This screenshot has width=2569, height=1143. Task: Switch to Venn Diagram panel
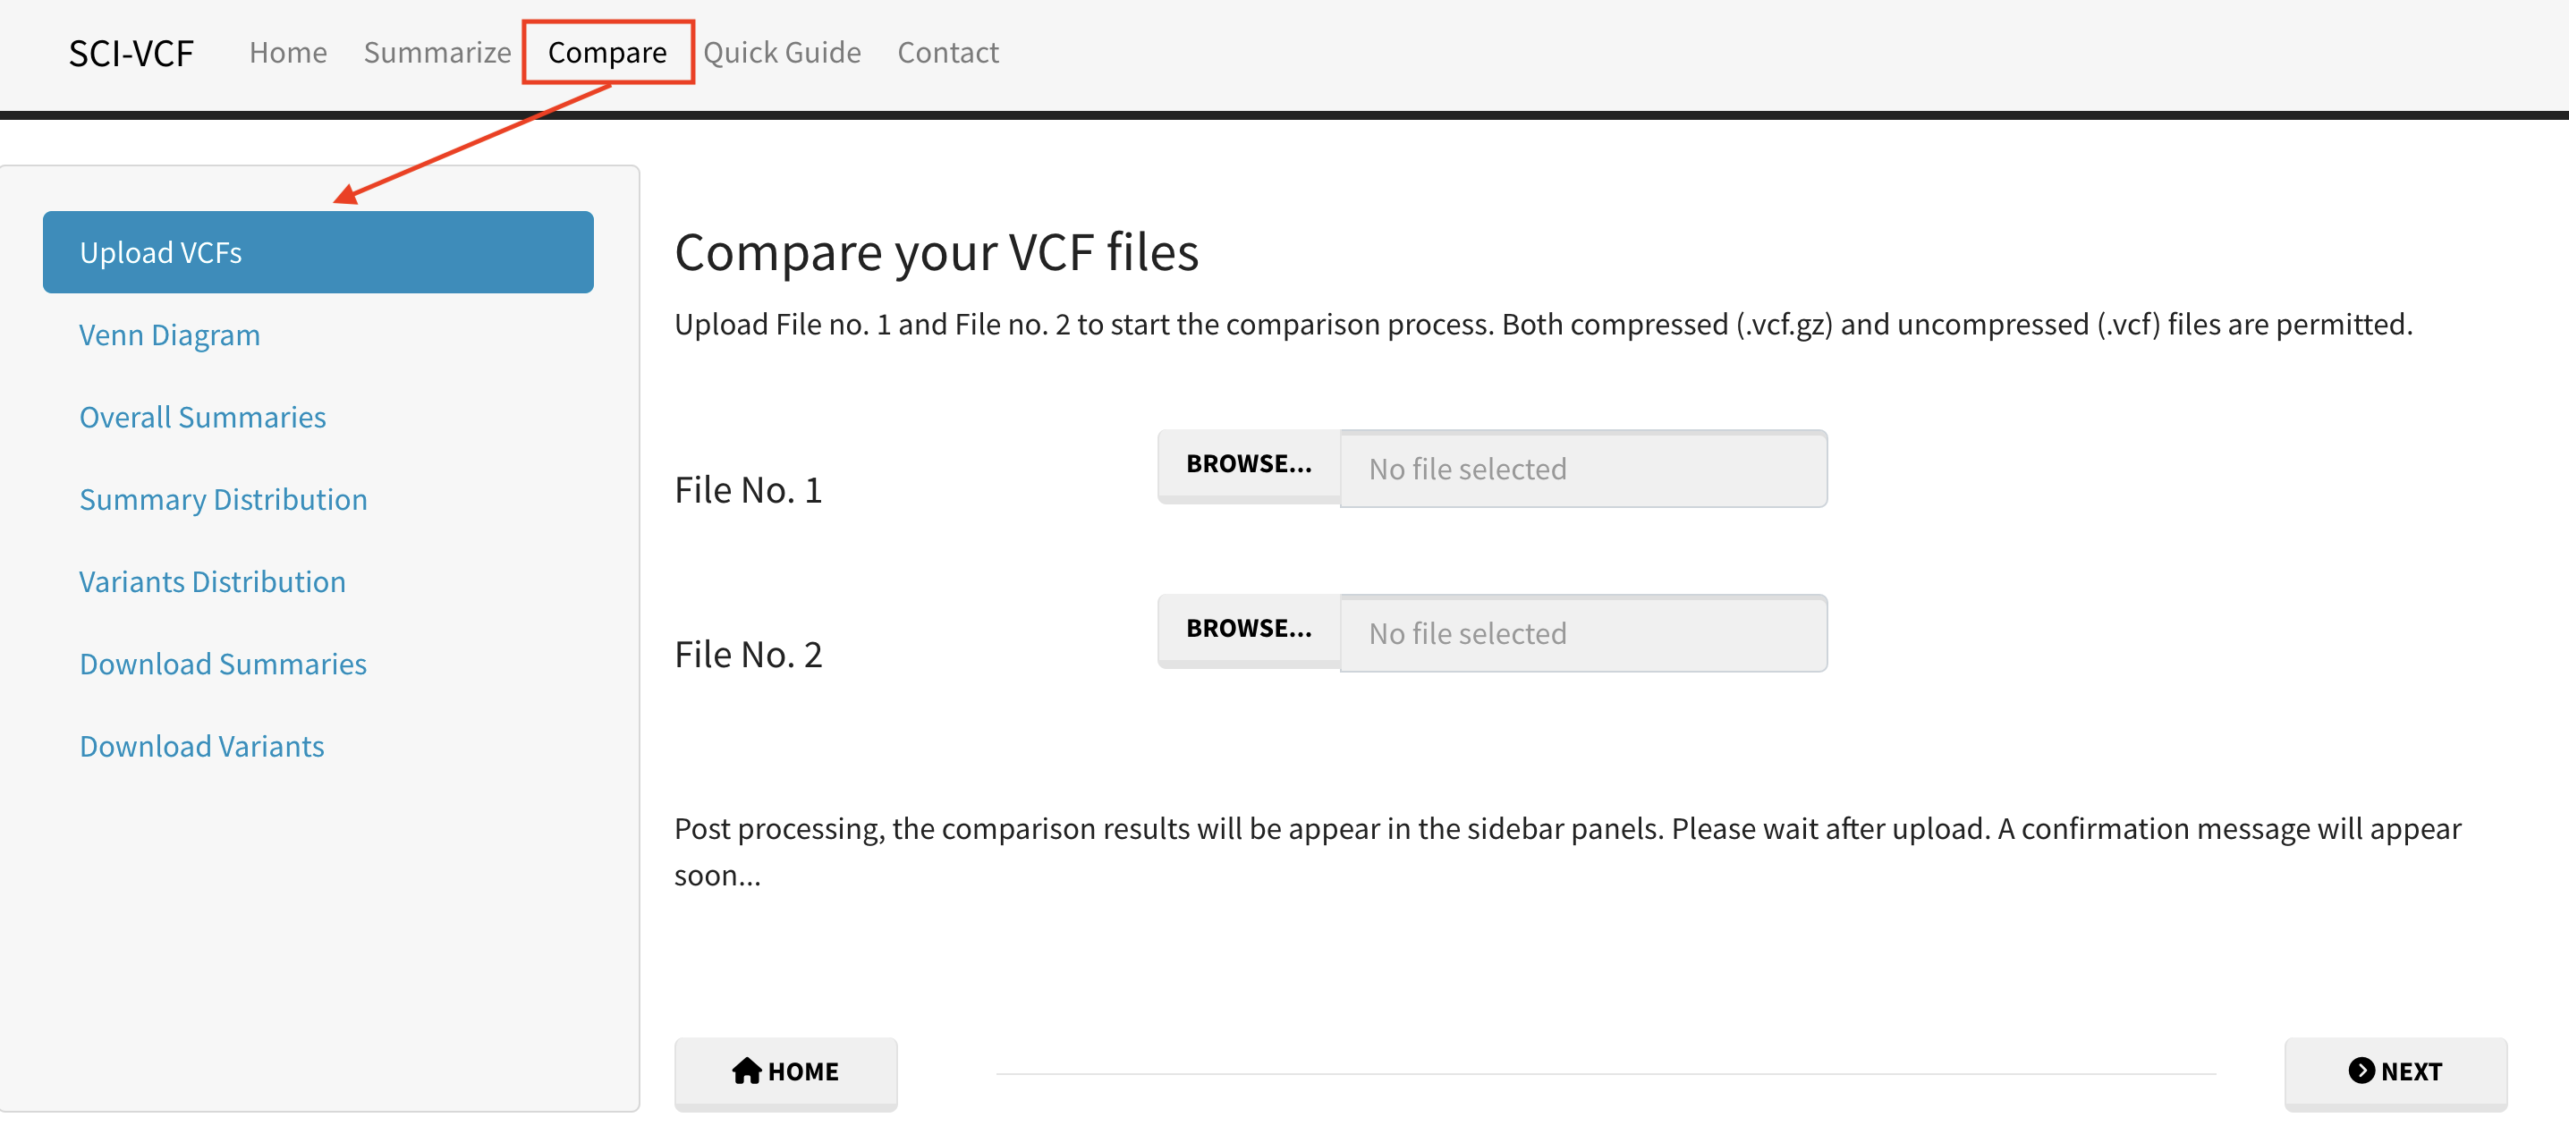[x=170, y=335]
